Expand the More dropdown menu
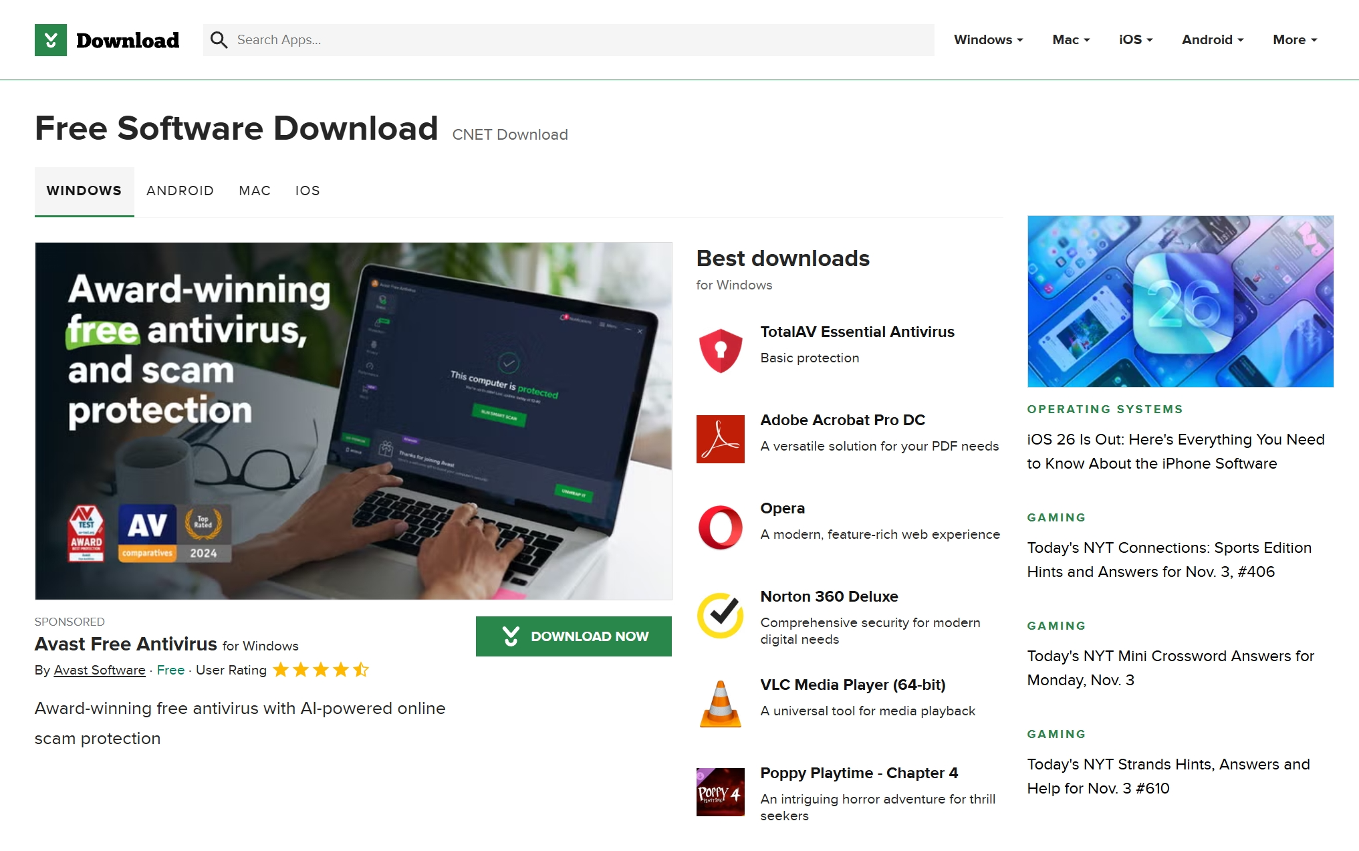The width and height of the screenshot is (1359, 851). pos(1295,39)
